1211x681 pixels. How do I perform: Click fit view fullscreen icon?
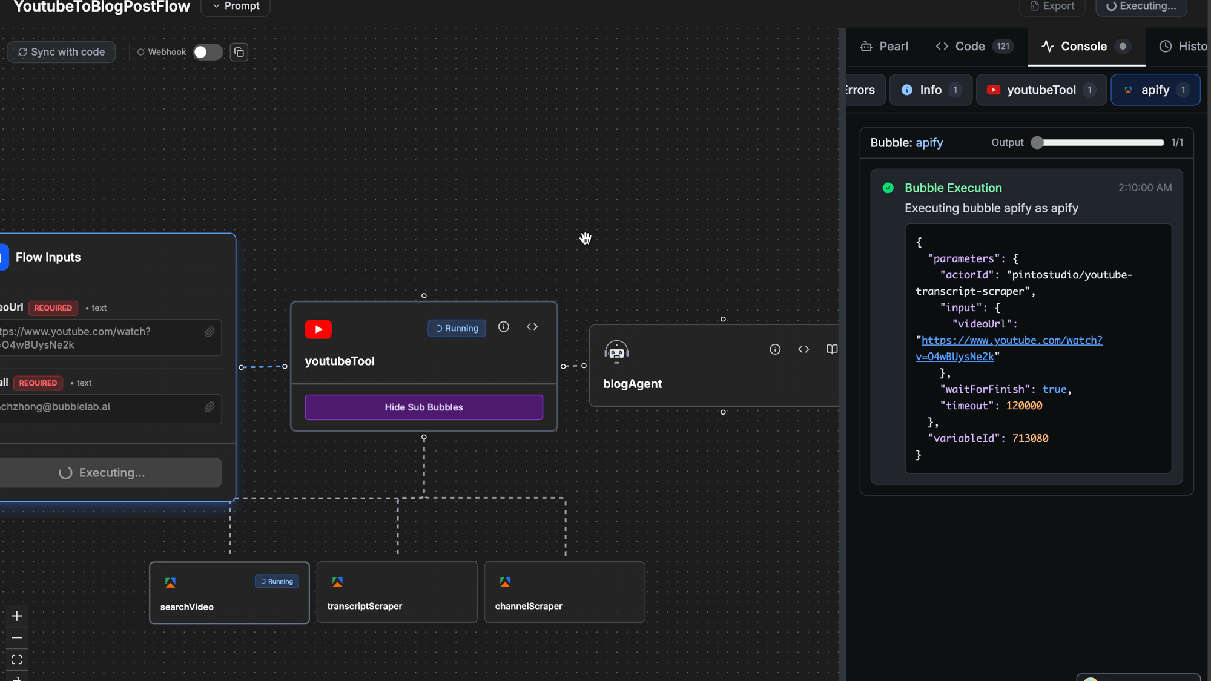point(17,660)
